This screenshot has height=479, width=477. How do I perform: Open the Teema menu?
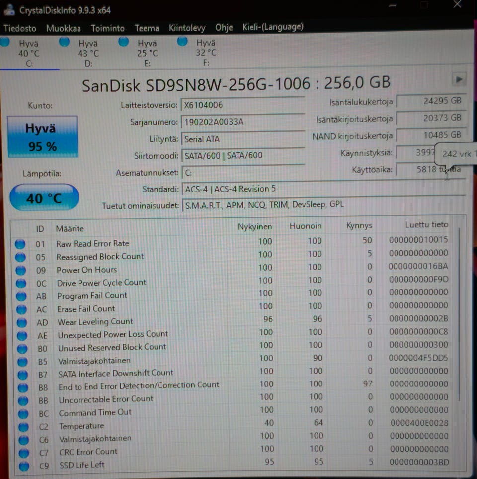click(x=147, y=28)
